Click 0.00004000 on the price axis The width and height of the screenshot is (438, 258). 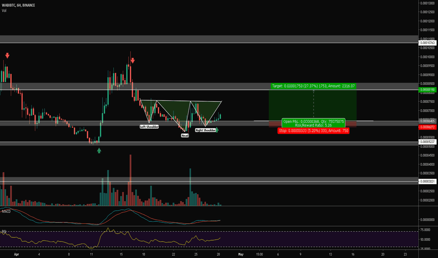click(x=428, y=164)
